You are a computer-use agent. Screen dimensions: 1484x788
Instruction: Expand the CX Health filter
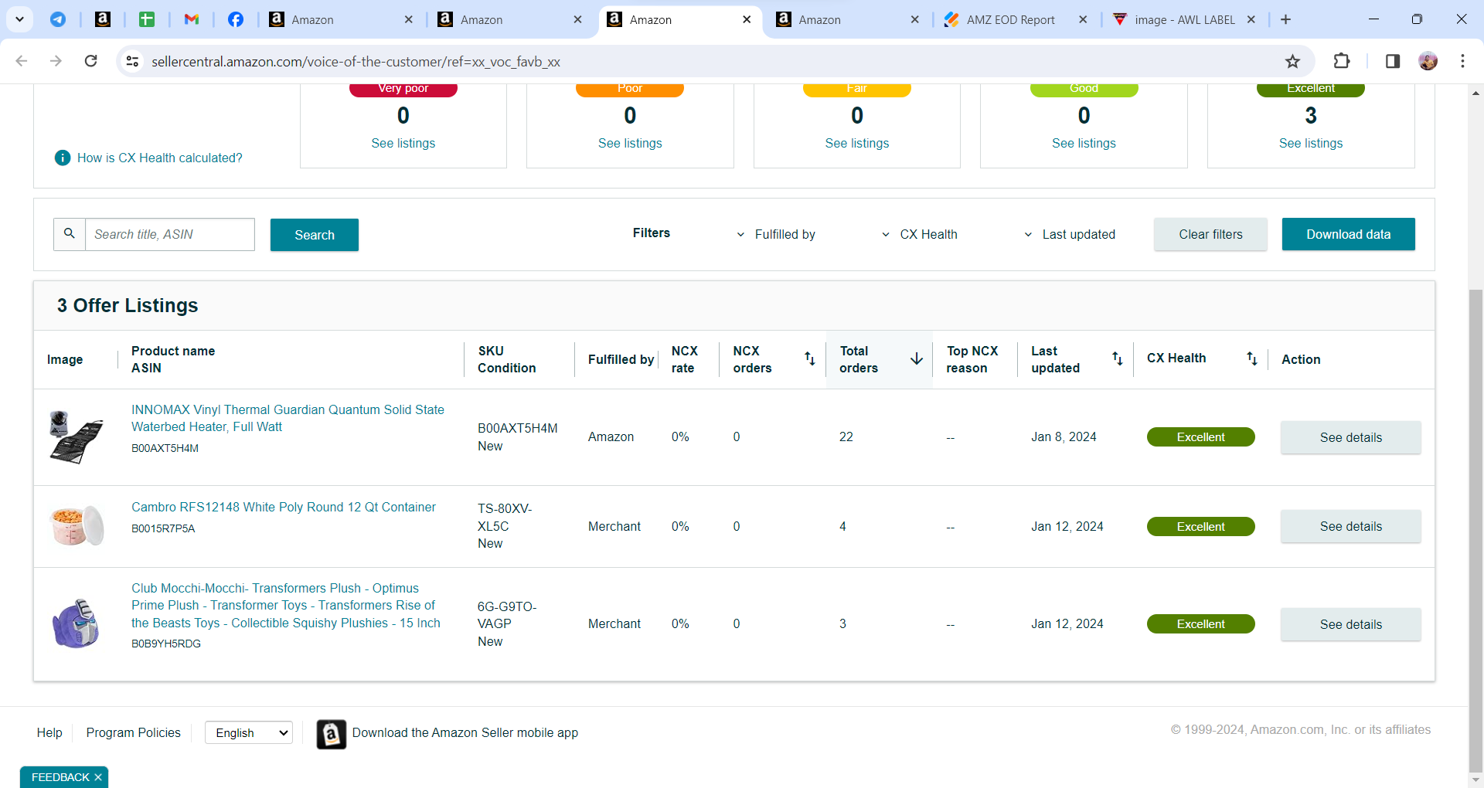point(920,234)
